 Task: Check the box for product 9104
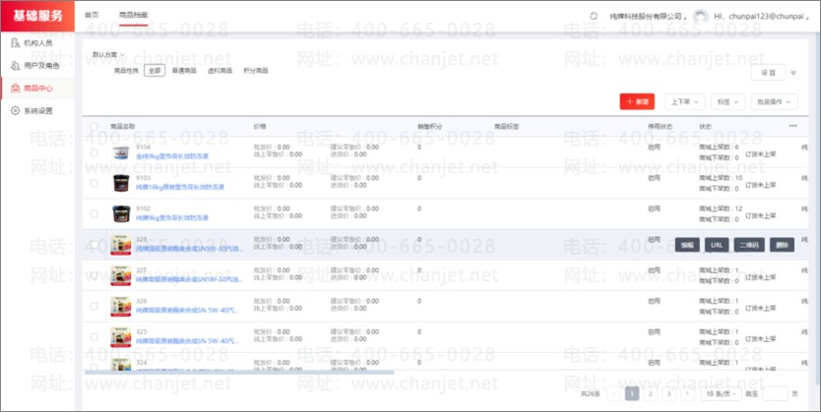tap(95, 153)
